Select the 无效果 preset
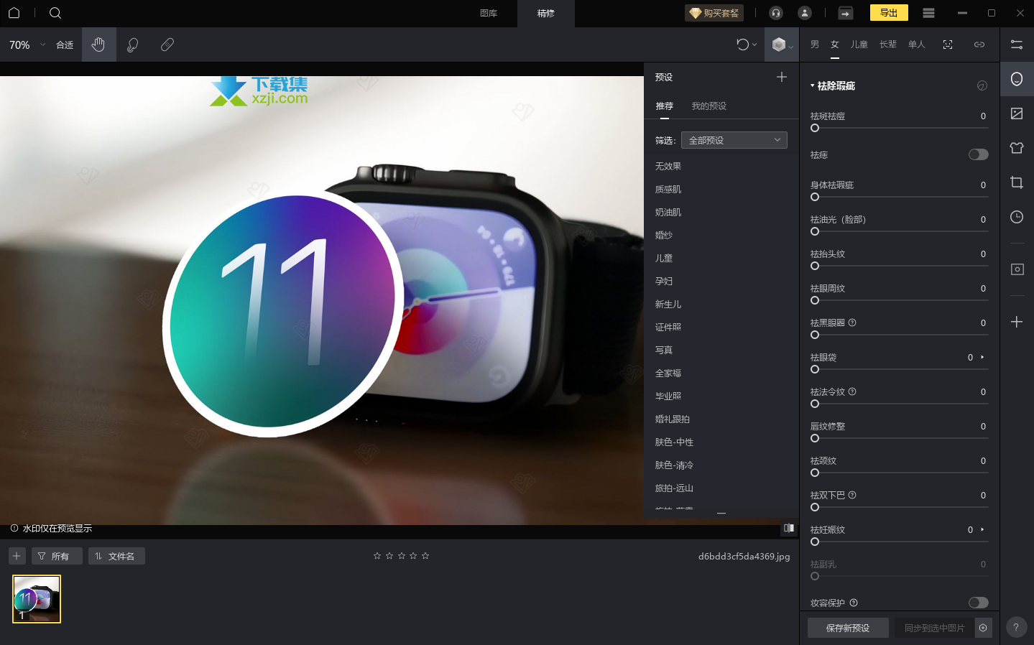1034x645 pixels. (668, 166)
